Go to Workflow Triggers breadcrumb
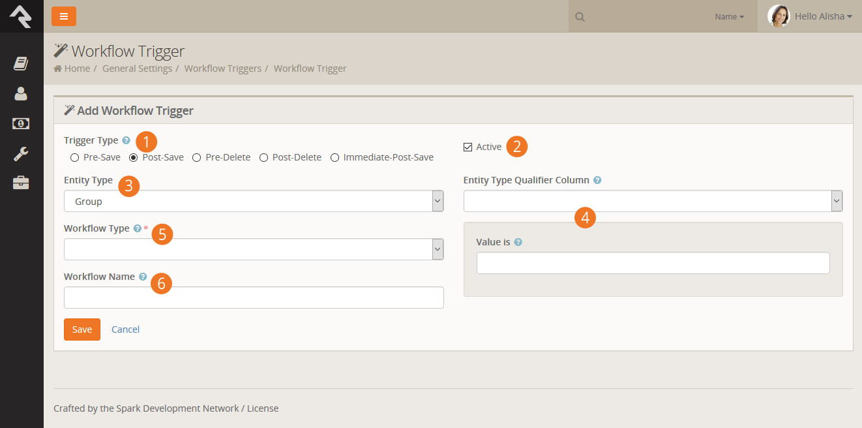The image size is (862, 428). pyautogui.click(x=223, y=69)
